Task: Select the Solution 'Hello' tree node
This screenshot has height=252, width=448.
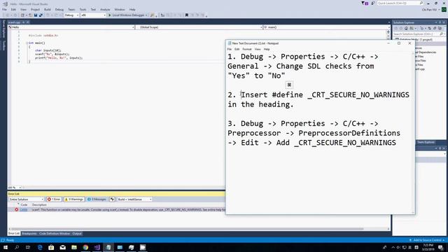Action: [414, 40]
